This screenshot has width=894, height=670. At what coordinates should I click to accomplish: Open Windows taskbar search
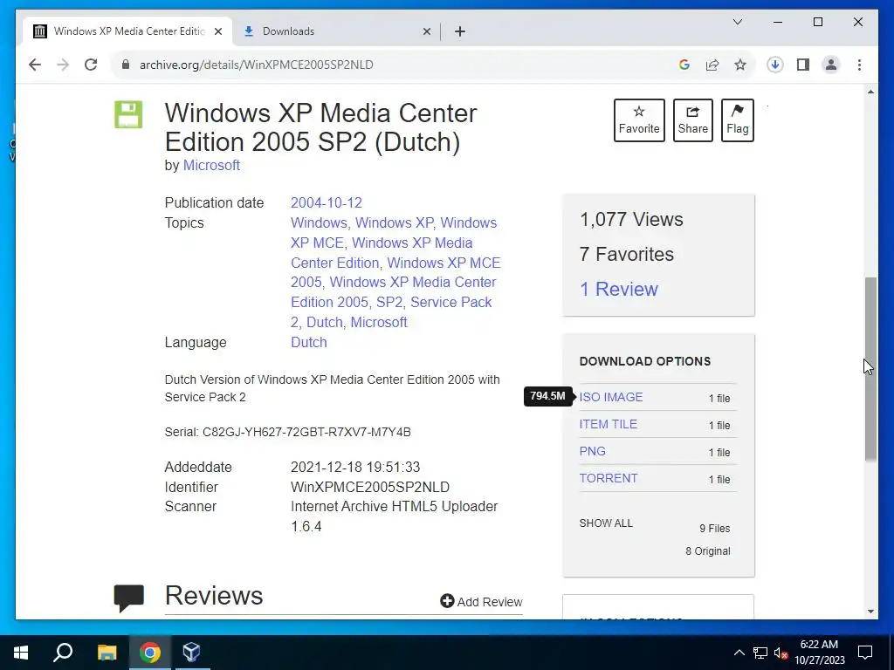[x=63, y=653]
